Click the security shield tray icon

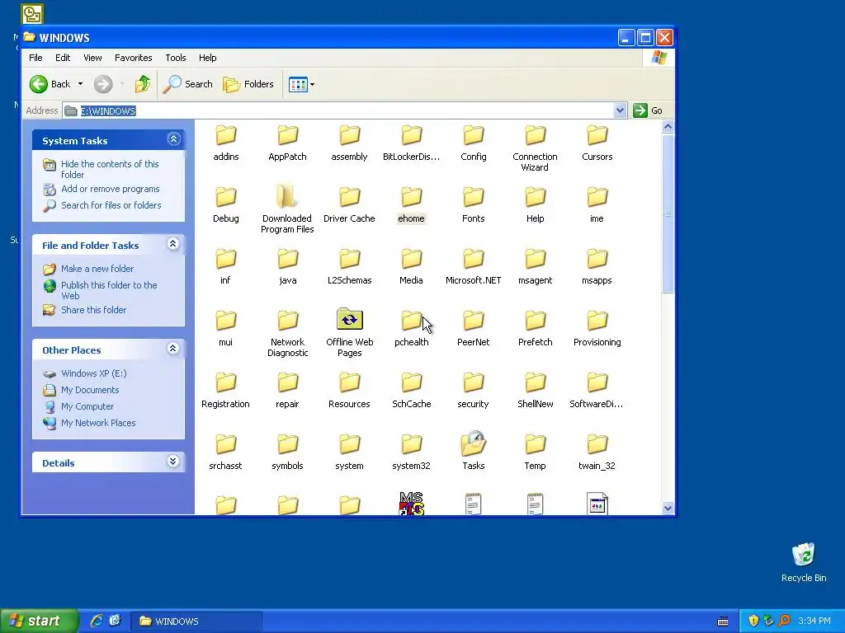(753, 621)
